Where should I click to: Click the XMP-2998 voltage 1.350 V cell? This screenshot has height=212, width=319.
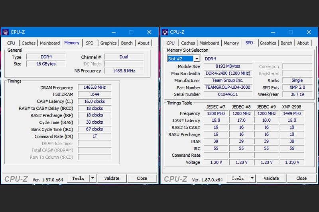292,162
